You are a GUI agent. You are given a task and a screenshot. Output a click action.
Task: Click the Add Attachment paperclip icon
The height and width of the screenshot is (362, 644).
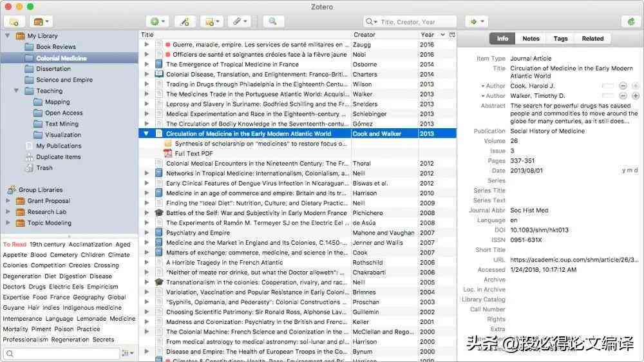click(240, 21)
